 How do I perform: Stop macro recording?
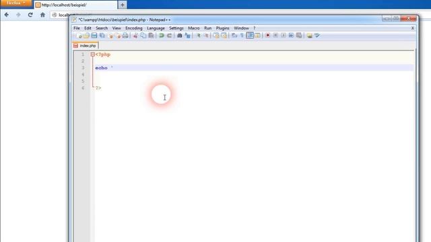point(275,36)
